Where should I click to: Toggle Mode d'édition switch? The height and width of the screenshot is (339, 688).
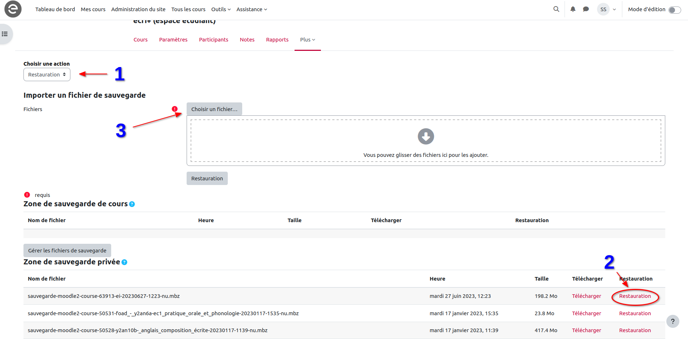[x=674, y=10]
